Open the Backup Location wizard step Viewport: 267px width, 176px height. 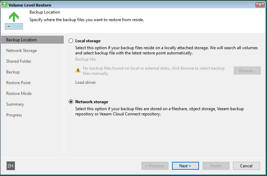tap(32, 39)
